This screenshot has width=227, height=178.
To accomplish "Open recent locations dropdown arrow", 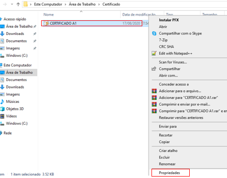I will coord(12,4).
